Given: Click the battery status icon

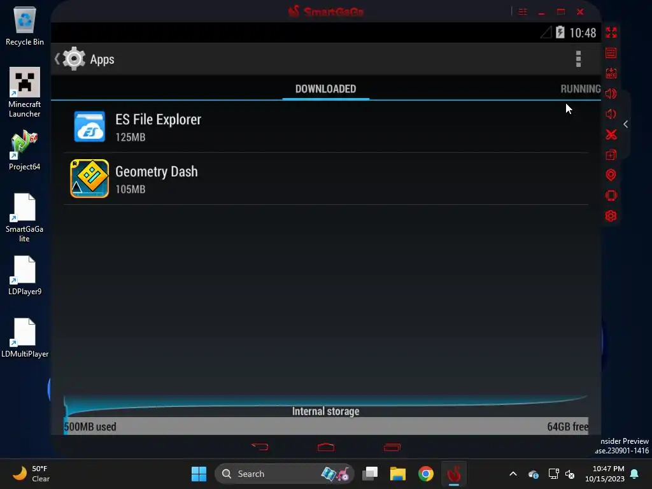Looking at the screenshot, I should tap(560, 32).
